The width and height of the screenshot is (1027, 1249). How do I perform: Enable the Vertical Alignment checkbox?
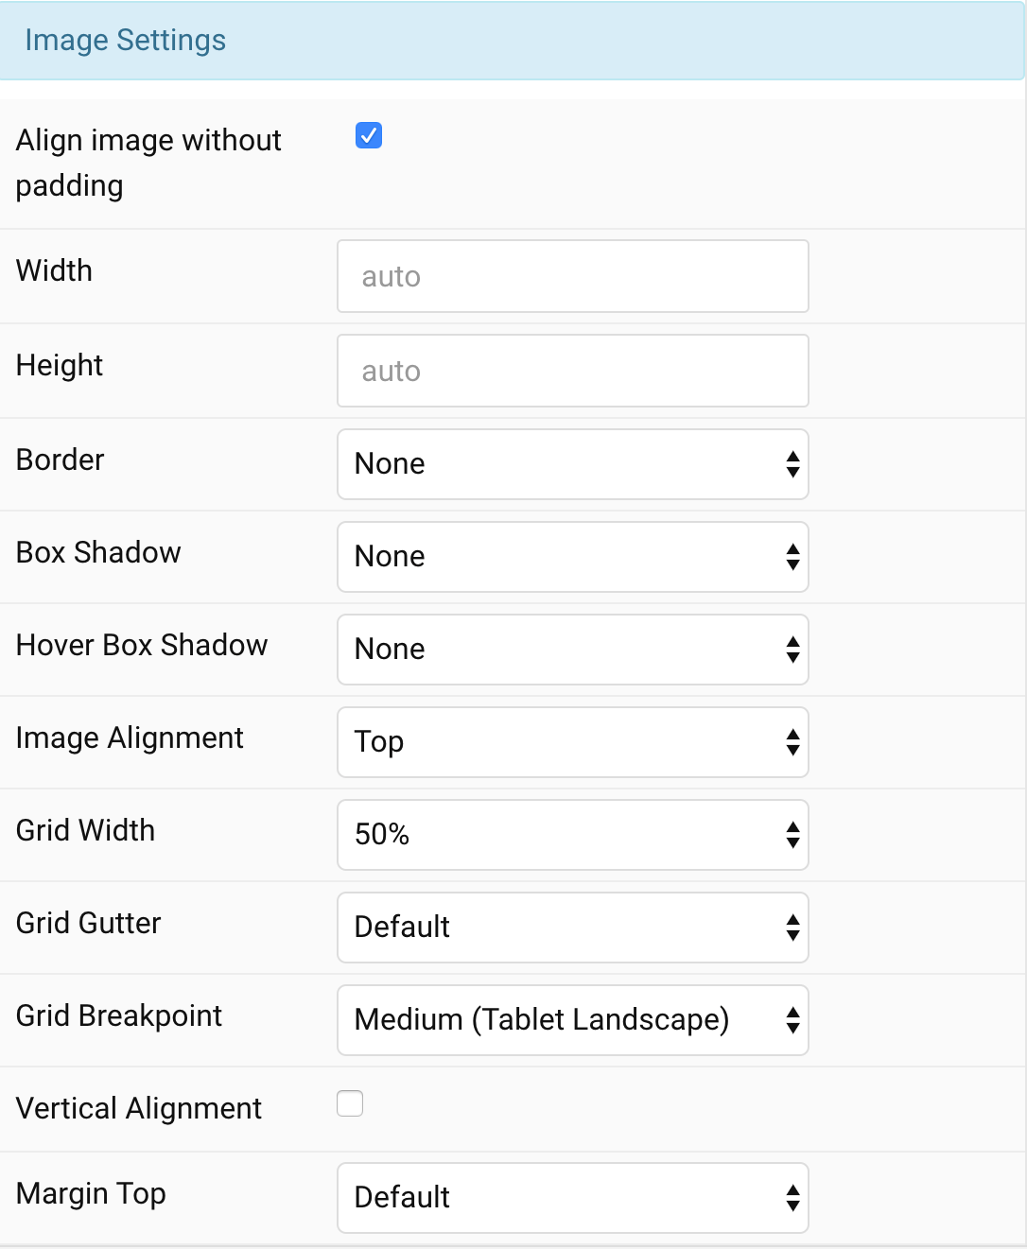coord(350,1103)
